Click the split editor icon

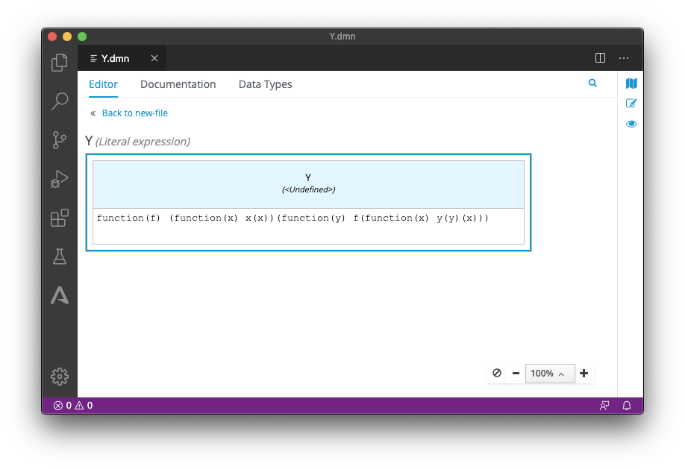coord(600,58)
